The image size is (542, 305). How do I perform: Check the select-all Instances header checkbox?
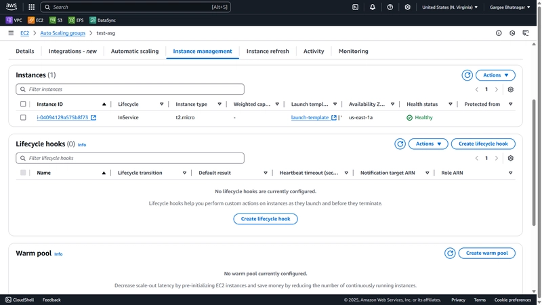(23, 104)
